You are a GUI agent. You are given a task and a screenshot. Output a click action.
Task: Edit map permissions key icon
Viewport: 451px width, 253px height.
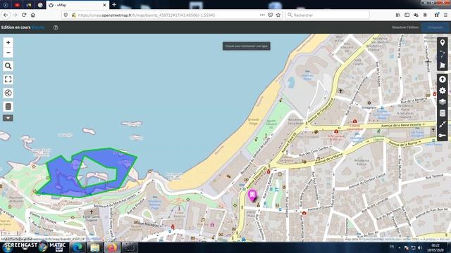[443, 136]
